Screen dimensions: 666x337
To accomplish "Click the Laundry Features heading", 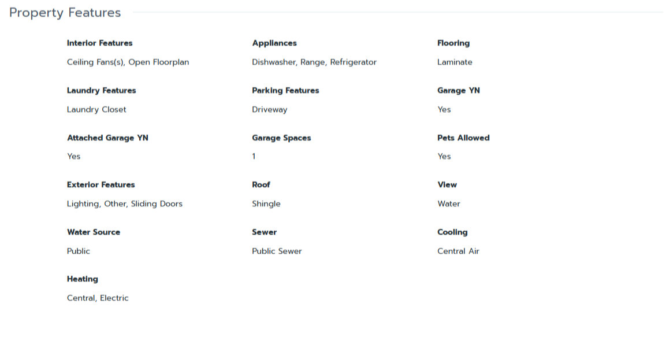I will coord(101,91).
